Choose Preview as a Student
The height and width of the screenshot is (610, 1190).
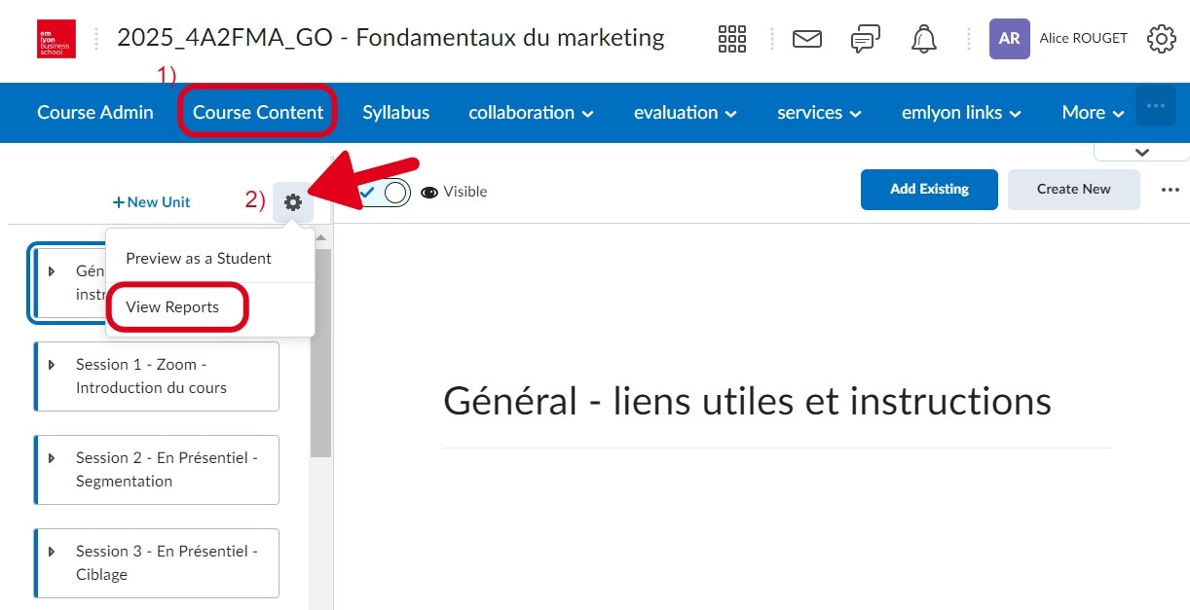click(199, 259)
